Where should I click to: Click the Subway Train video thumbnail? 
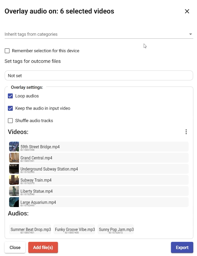tap(14, 180)
